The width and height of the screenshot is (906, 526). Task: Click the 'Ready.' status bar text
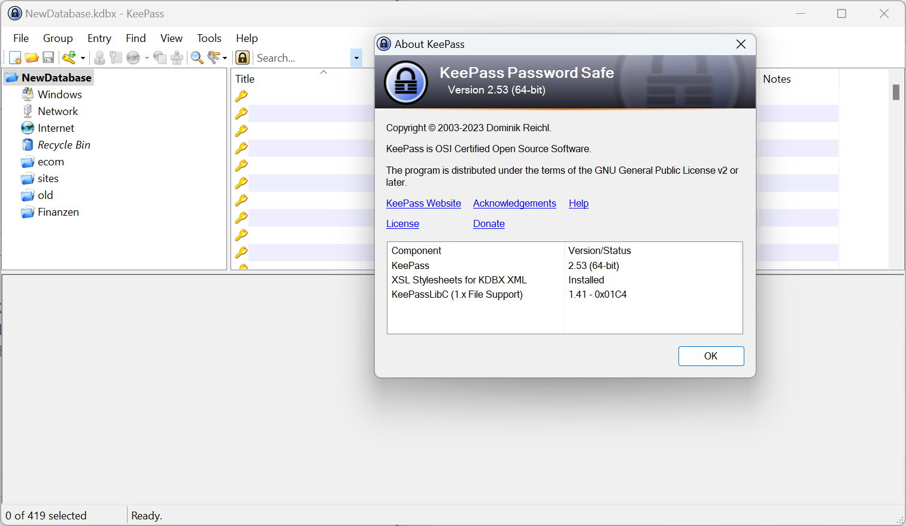(x=147, y=515)
